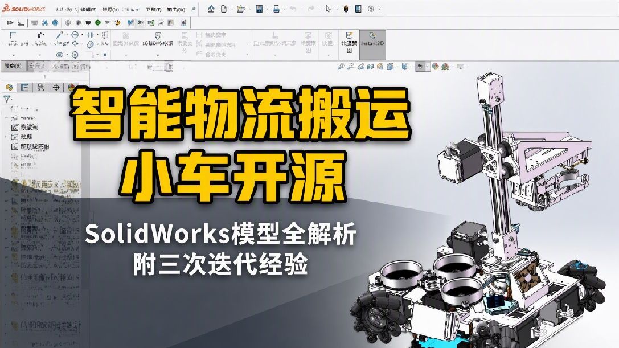Screen dimensions: 619x348
Task: Open the DimXpertManager crosshair tab
Action: click(56, 88)
